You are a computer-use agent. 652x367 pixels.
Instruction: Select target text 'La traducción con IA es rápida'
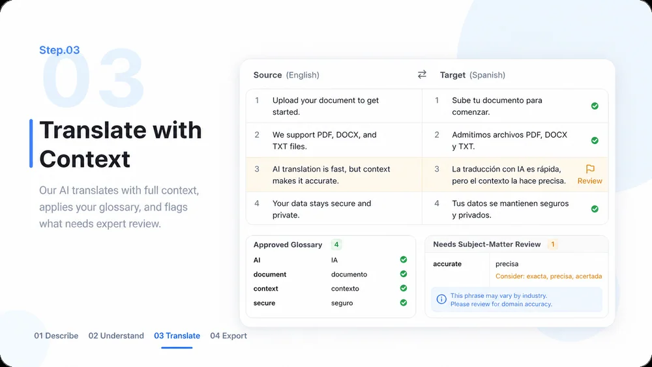509,175
